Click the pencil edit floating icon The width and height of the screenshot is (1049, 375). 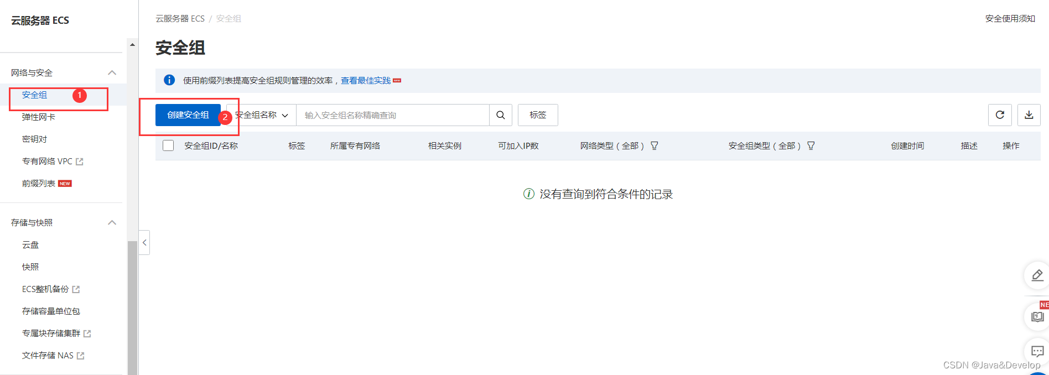1037,275
